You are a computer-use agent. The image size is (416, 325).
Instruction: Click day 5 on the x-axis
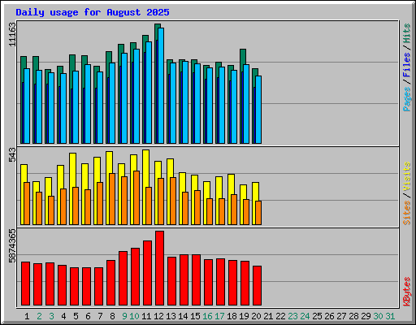pyautogui.click(x=76, y=316)
